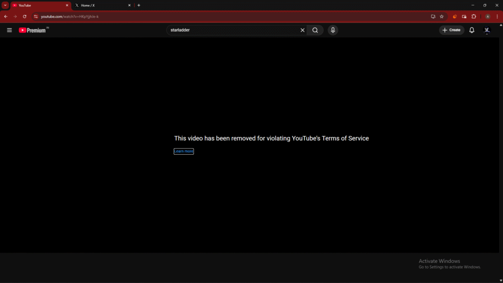503x283 pixels.
Task: Click the magnifier search button
Action: (x=315, y=30)
